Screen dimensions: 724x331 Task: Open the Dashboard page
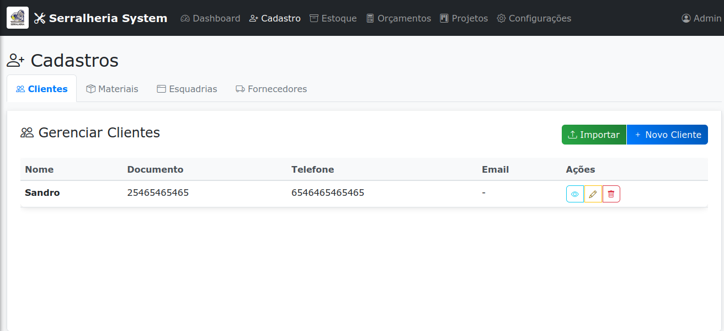click(210, 18)
